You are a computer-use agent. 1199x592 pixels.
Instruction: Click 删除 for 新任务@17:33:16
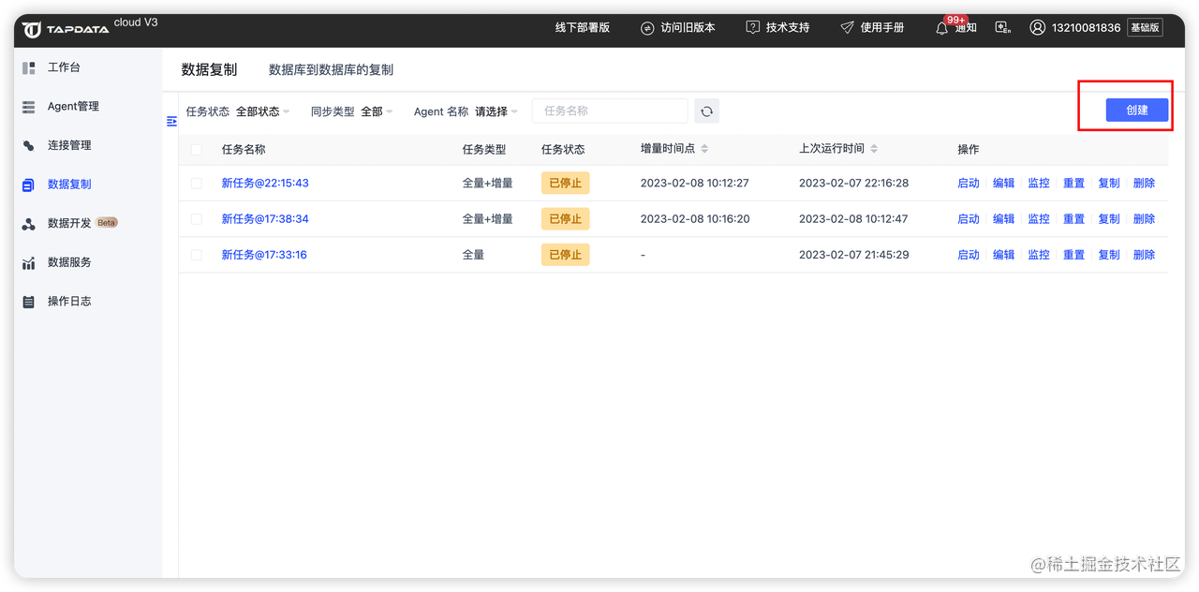[1144, 254]
